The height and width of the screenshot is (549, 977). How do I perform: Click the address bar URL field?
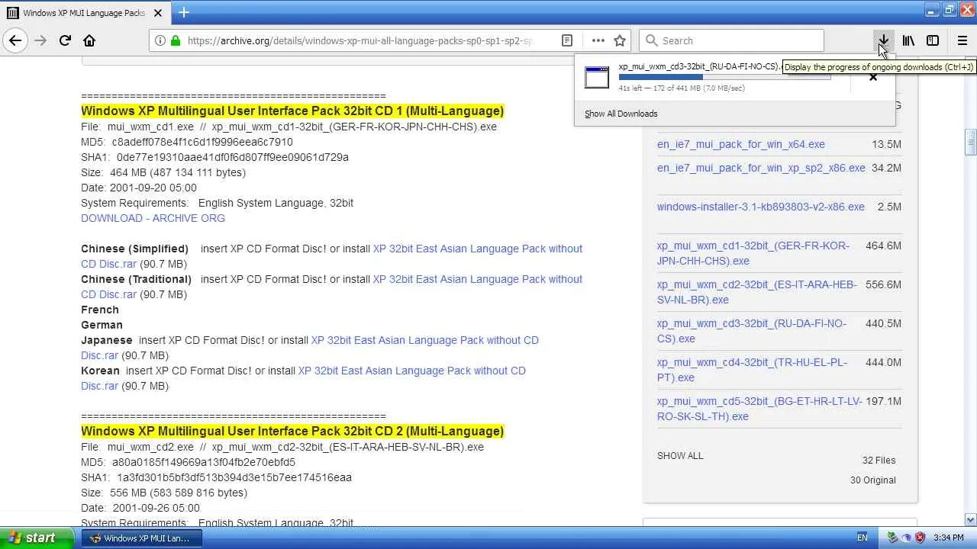click(x=359, y=40)
